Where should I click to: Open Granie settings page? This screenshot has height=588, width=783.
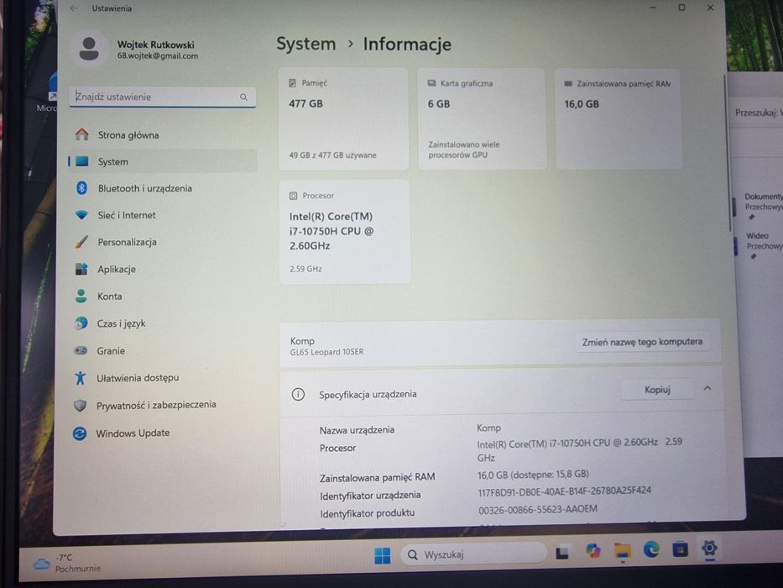[x=162, y=351]
